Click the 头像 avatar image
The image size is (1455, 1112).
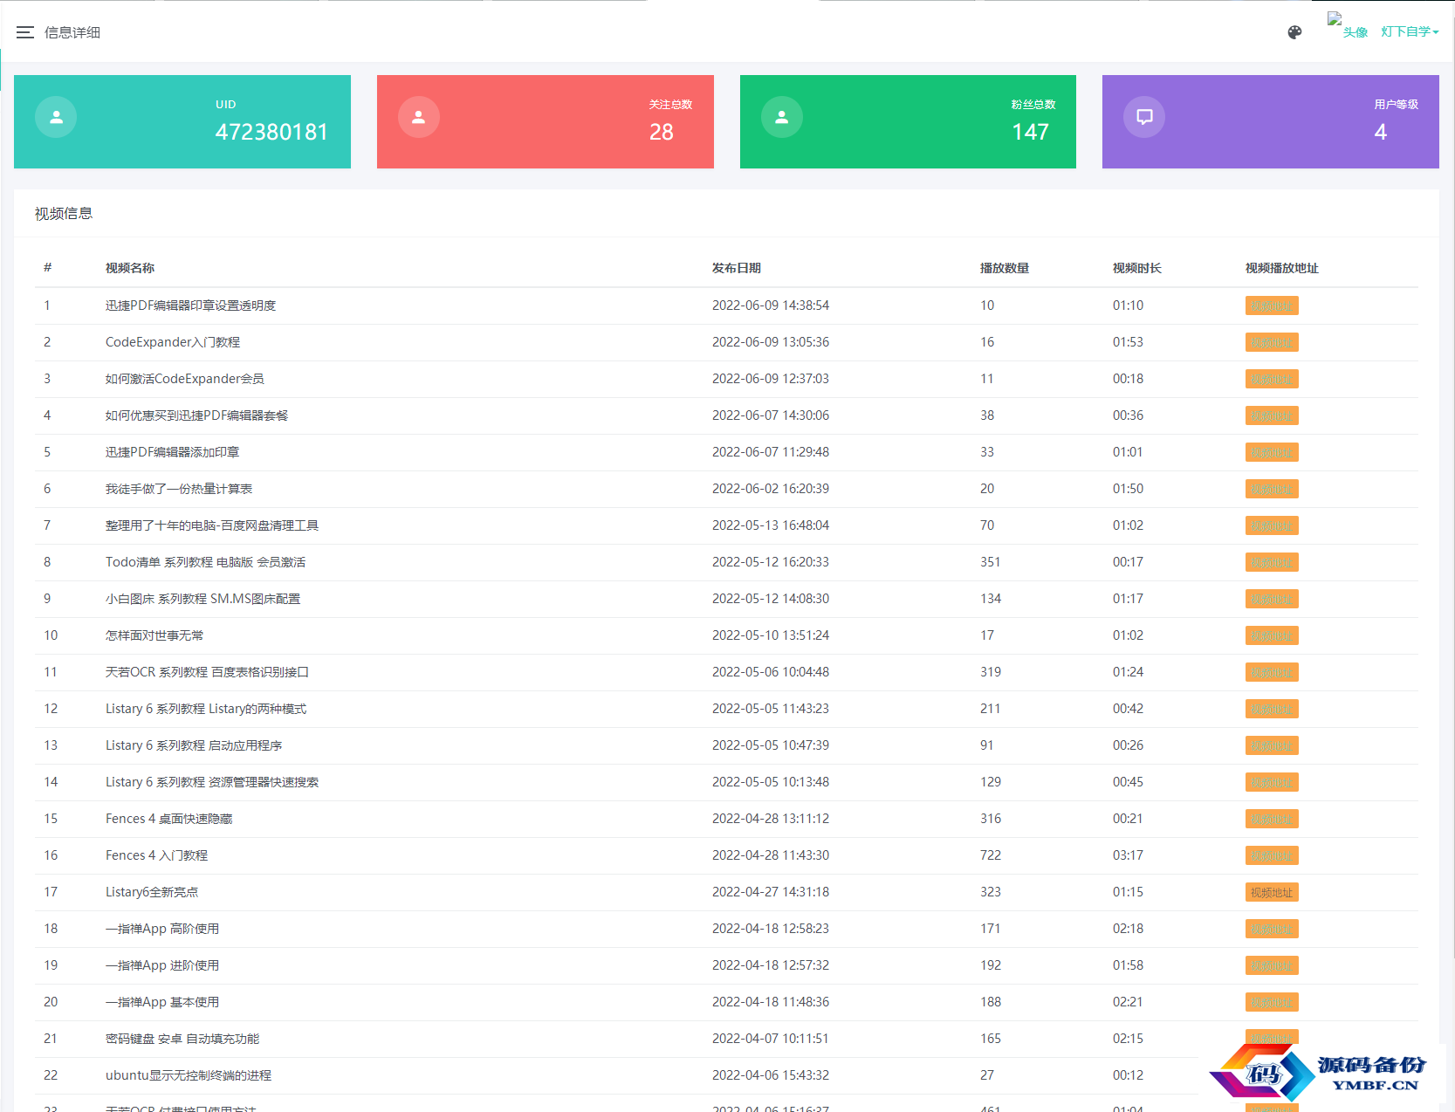[1348, 26]
